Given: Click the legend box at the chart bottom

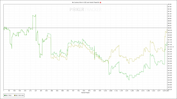Looking at the screenshot, I should (x=14, y=95).
